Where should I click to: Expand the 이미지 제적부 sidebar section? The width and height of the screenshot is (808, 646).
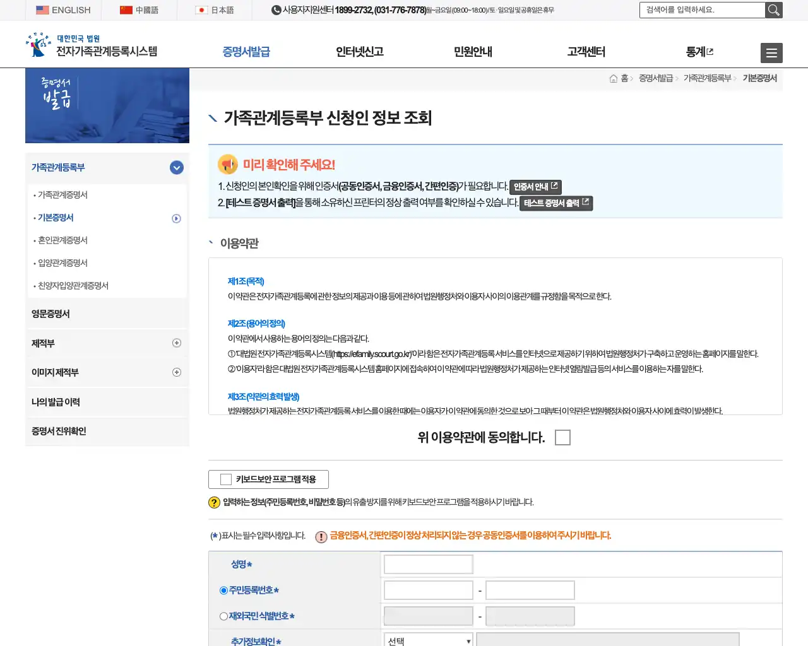point(176,372)
